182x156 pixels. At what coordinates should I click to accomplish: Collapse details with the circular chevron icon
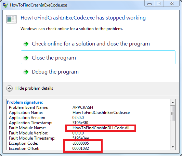point(9,89)
